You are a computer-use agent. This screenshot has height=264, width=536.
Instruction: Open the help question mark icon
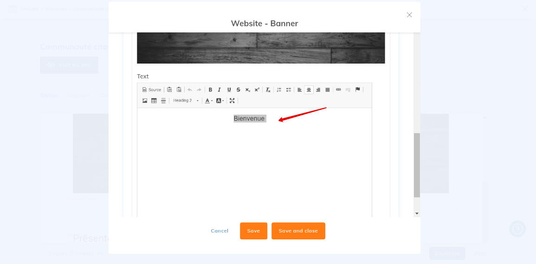coord(517,229)
